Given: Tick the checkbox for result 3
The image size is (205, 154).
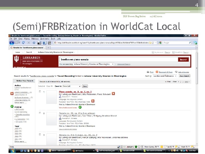Looking at the screenshot, I should (40, 135).
